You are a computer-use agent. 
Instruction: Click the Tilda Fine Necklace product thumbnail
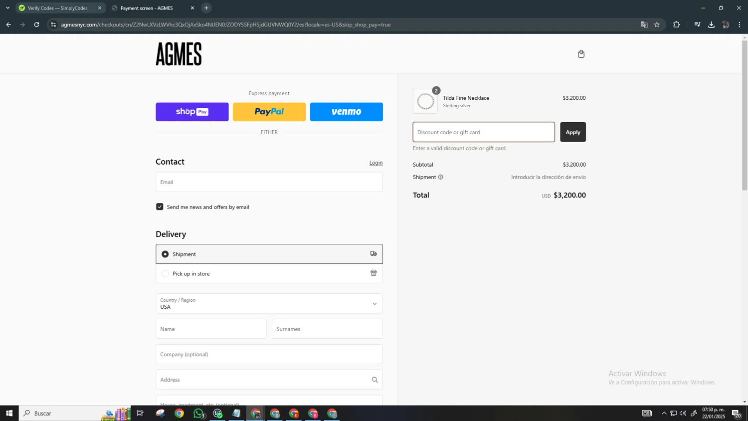point(425,101)
